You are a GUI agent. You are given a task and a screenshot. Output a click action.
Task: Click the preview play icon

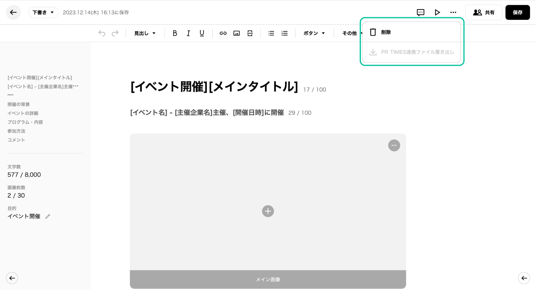coord(437,12)
